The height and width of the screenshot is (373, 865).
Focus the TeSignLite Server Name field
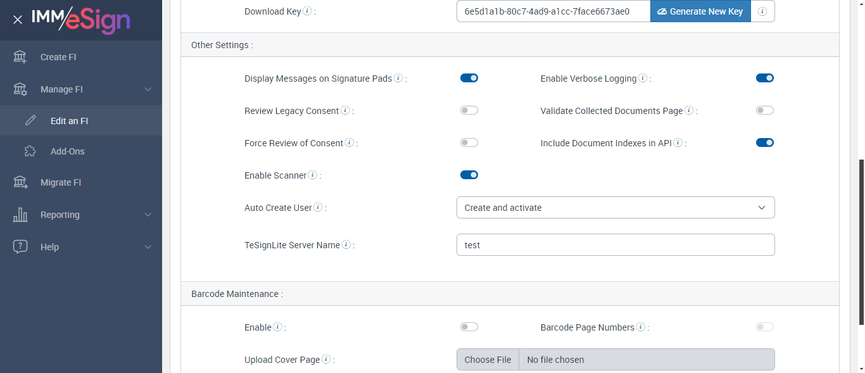pos(616,245)
